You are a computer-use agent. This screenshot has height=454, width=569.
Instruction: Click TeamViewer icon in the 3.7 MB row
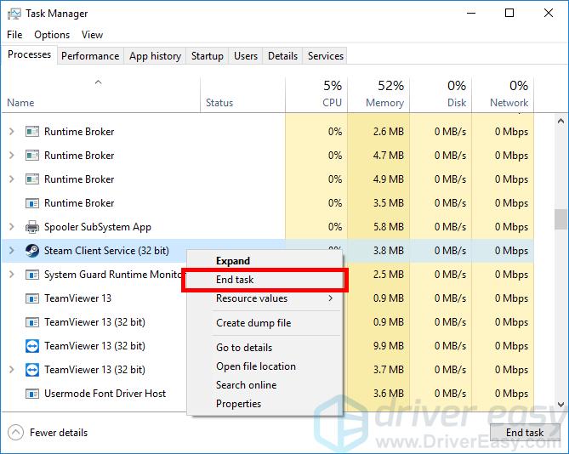tap(32, 370)
